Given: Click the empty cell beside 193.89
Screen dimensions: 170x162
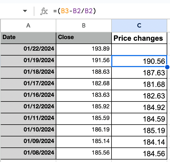Looking at the screenshot, I should [x=139, y=50].
